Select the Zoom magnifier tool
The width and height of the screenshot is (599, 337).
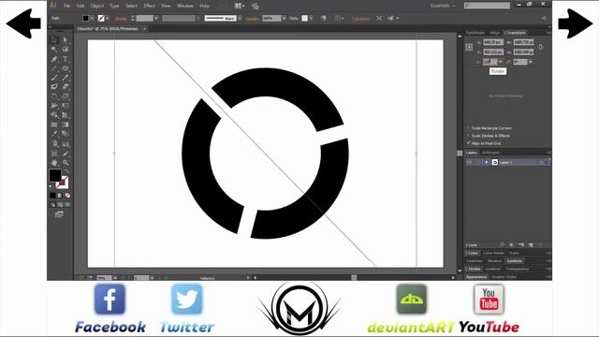point(66,163)
